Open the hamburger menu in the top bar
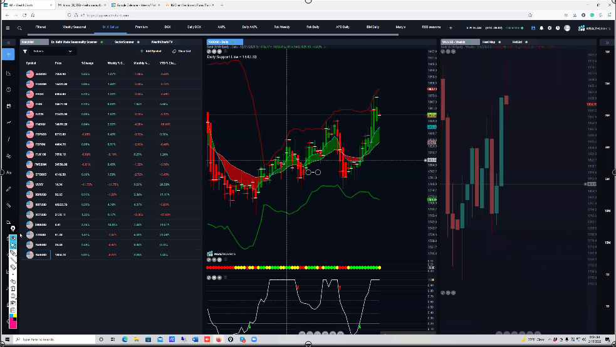The image size is (616, 347). (x=8, y=28)
